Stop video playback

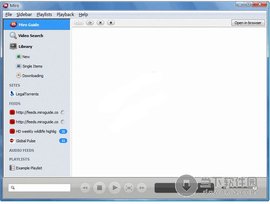coord(99,188)
